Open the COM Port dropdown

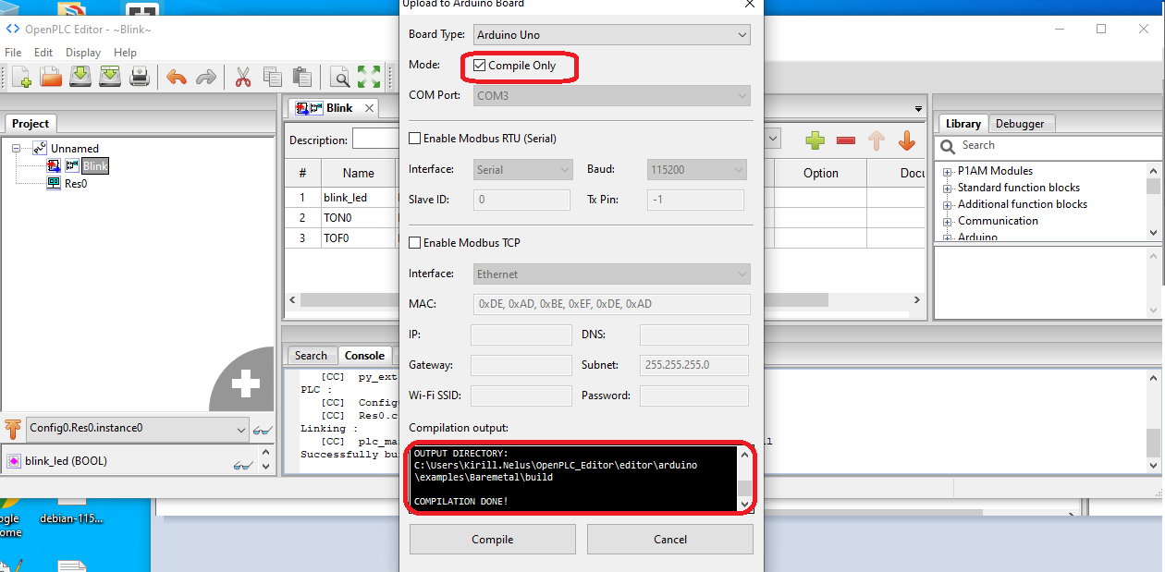point(611,95)
